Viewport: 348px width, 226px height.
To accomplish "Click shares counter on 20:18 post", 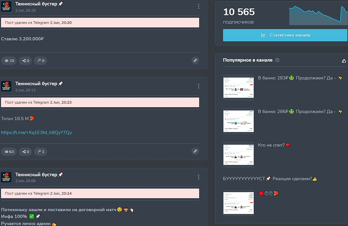I will tap(26, 61).
